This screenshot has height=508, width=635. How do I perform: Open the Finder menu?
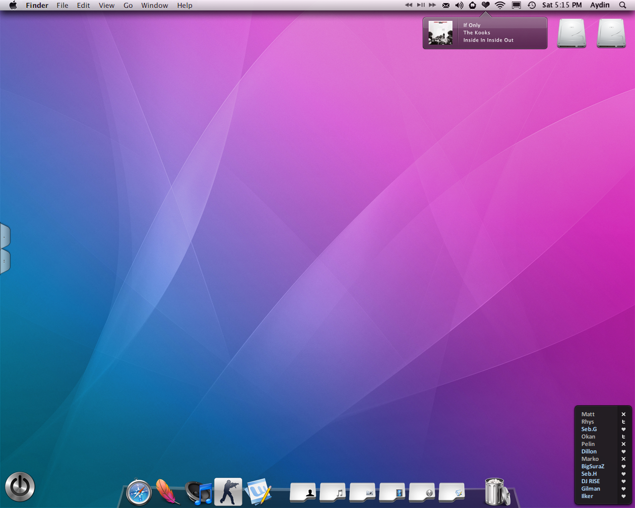click(37, 5)
